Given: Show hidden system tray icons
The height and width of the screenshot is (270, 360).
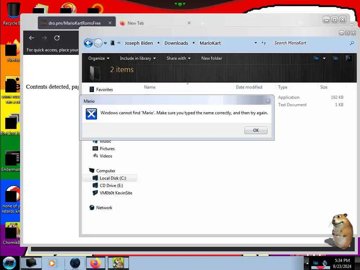Looking at the screenshot, I should 307,263.
